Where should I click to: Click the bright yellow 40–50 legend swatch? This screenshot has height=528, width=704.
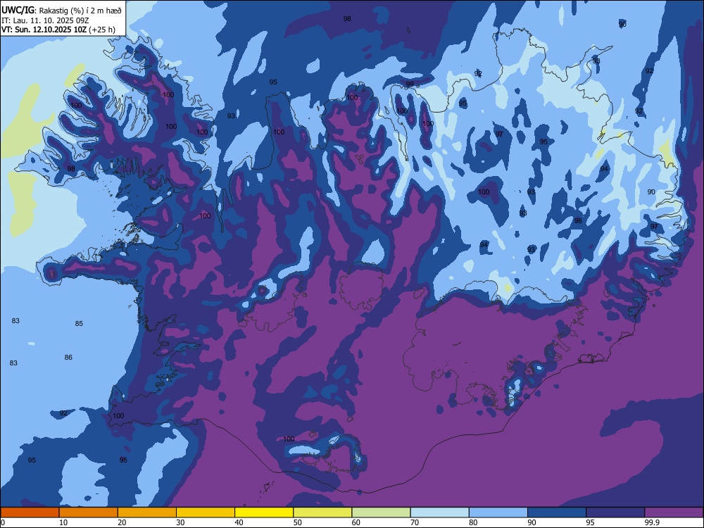point(264,513)
